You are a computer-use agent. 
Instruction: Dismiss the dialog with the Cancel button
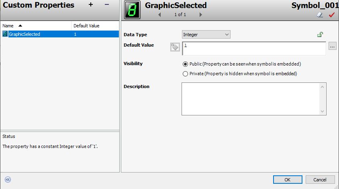[x=320, y=180]
